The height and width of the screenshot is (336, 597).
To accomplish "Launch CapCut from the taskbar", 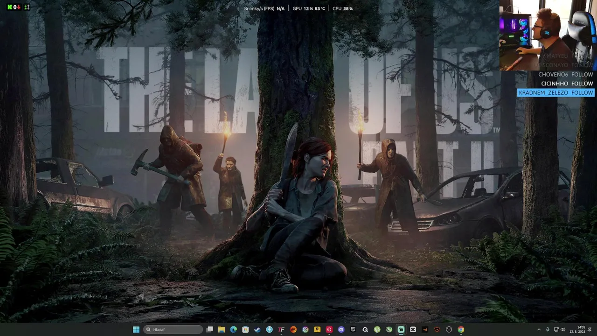I will pyautogui.click(x=413, y=329).
